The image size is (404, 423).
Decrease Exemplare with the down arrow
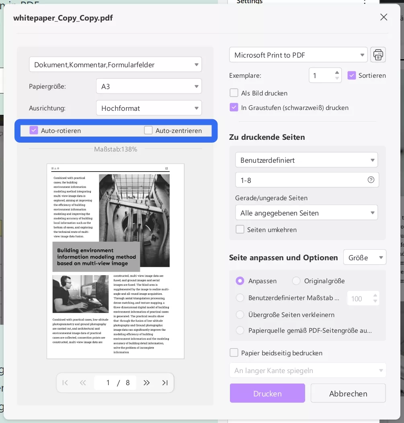click(337, 78)
